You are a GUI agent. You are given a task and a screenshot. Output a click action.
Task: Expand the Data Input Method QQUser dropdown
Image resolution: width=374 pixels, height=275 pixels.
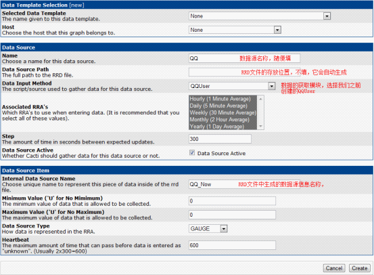[x=232, y=86]
